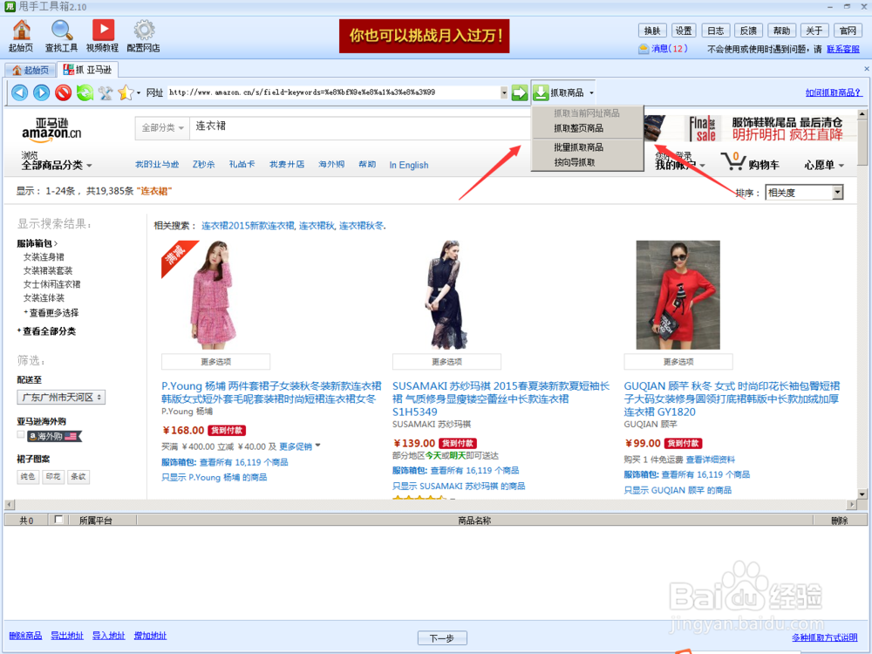Switch to the 起始页 tab

[x=31, y=70]
